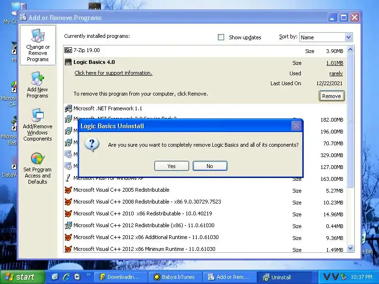Select Visual C++ 2012 Minimum Runtime entry
The image size is (379, 284).
click(205, 249)
